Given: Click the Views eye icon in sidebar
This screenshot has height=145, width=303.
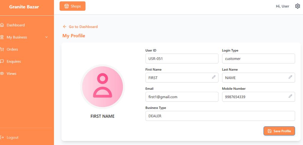Looking at the screenshot, I should tap(2, 74).
